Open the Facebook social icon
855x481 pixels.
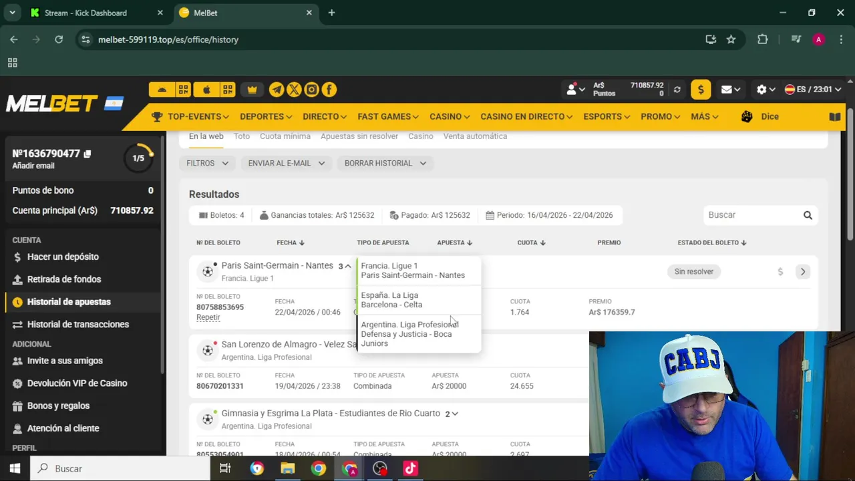coord(329,90)
